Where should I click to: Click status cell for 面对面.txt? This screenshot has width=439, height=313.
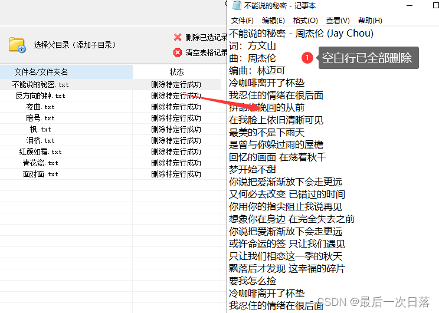(176, 174)
